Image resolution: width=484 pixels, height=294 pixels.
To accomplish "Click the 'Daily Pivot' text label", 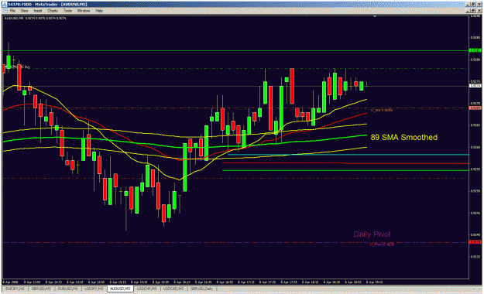I will 372,234.
